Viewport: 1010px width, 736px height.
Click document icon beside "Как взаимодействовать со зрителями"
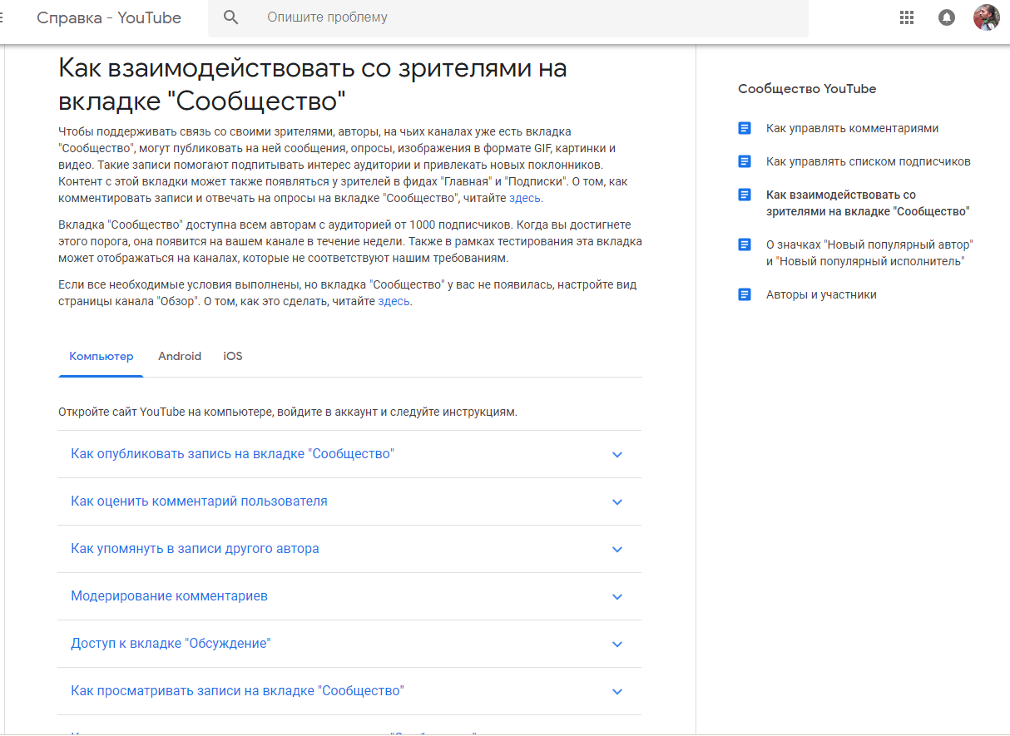tap(745, 195)
